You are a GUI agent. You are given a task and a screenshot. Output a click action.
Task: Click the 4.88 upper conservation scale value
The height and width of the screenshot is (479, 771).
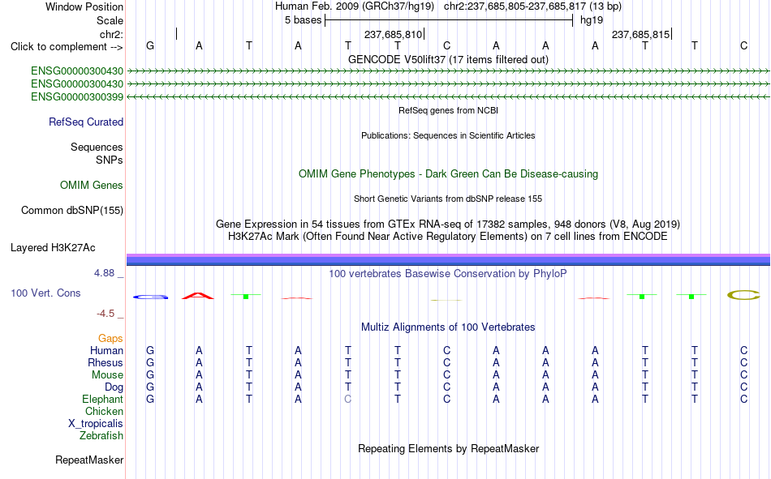tap(104, 273)
